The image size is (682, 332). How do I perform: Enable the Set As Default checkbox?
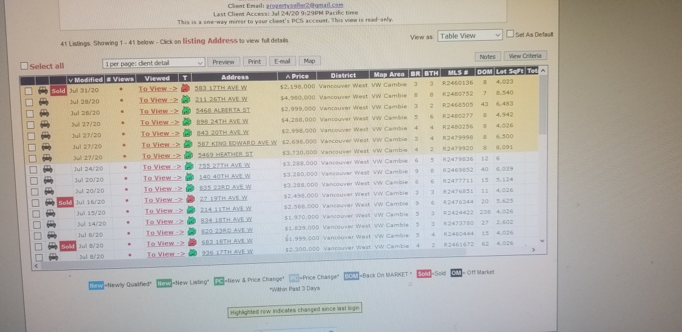[x=510, y=34]
